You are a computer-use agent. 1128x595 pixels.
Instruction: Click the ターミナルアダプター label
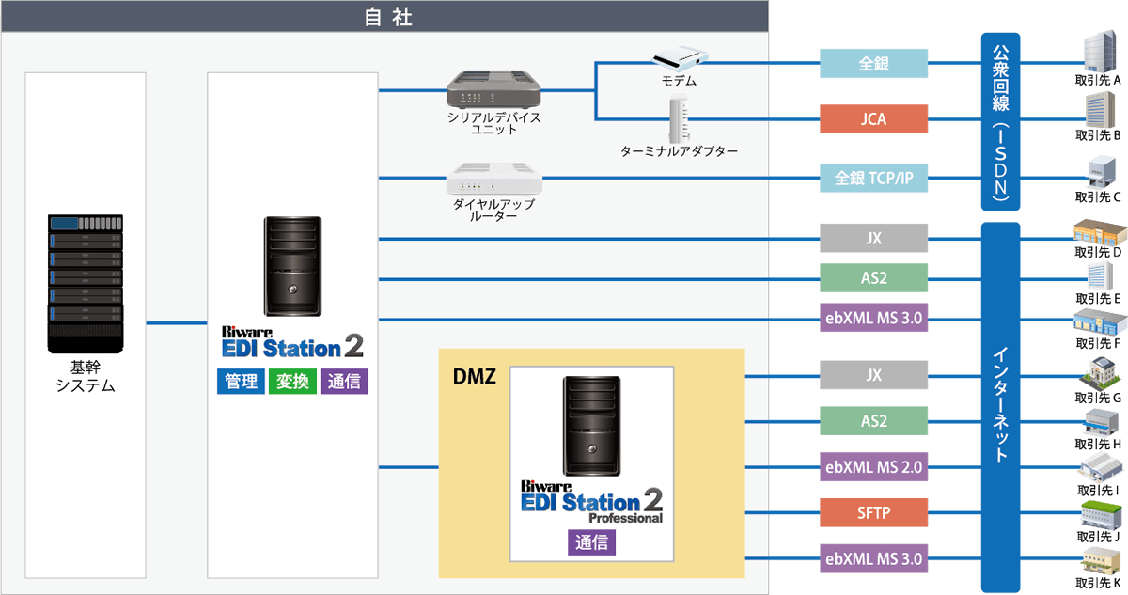679,150
